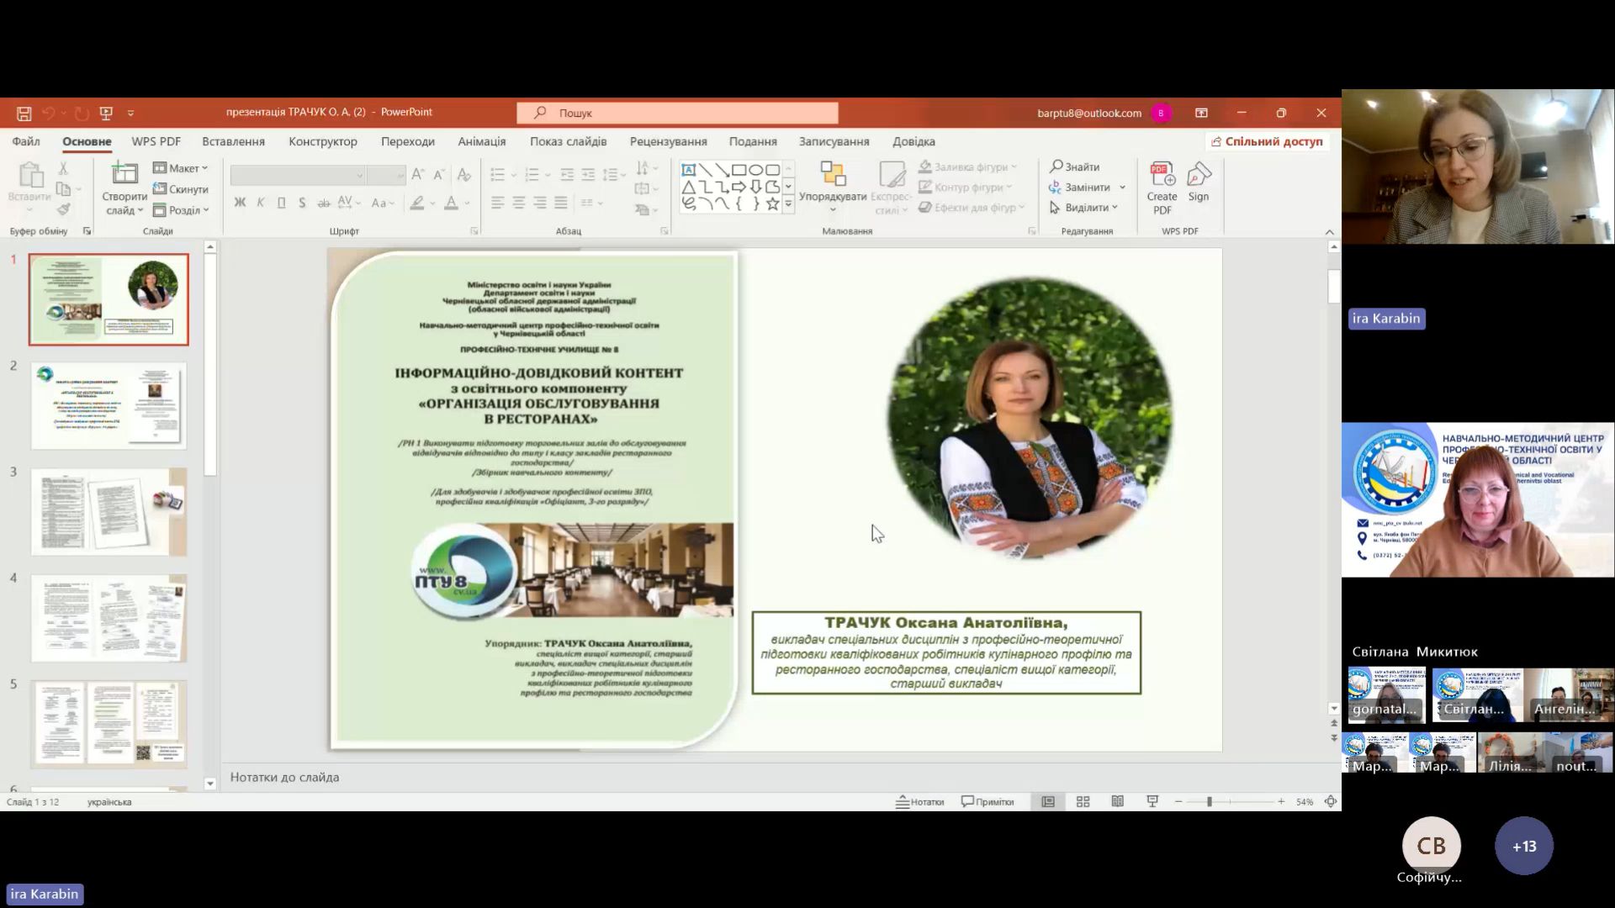Click the Знайти find button
The width and height of the screenshot is (1615, 908).
coord(1074,166)
